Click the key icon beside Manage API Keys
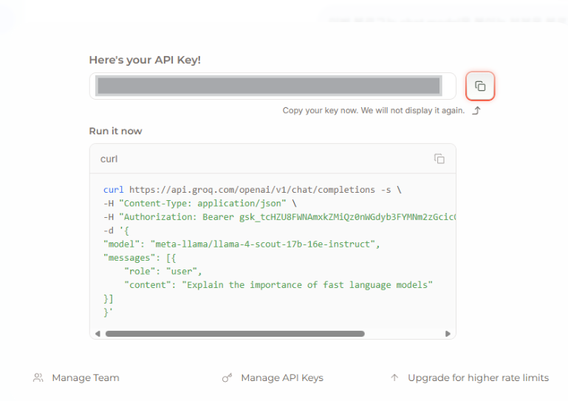Viewport: 568px width, 401px height. 227,378
